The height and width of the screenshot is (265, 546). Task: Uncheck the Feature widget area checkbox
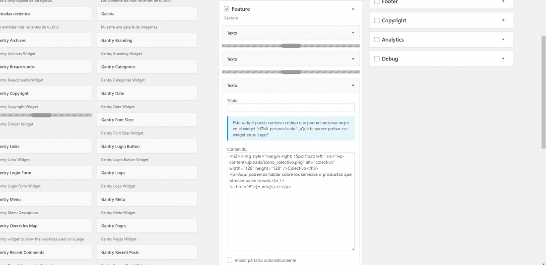[x=227, y=9]
